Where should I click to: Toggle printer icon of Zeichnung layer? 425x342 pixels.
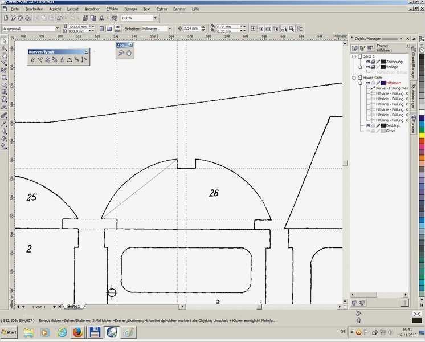pyautogui.click(x=373, y=62)
